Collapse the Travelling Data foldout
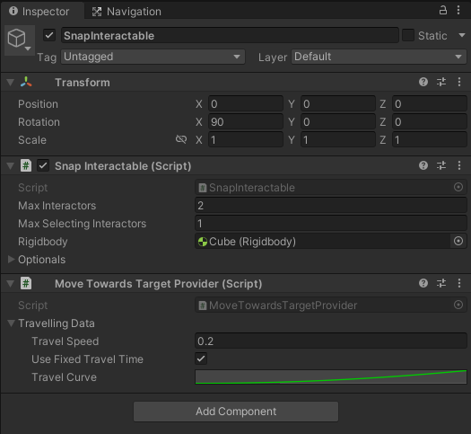This screenshot has width=471, height=434. tap(12, 323)
